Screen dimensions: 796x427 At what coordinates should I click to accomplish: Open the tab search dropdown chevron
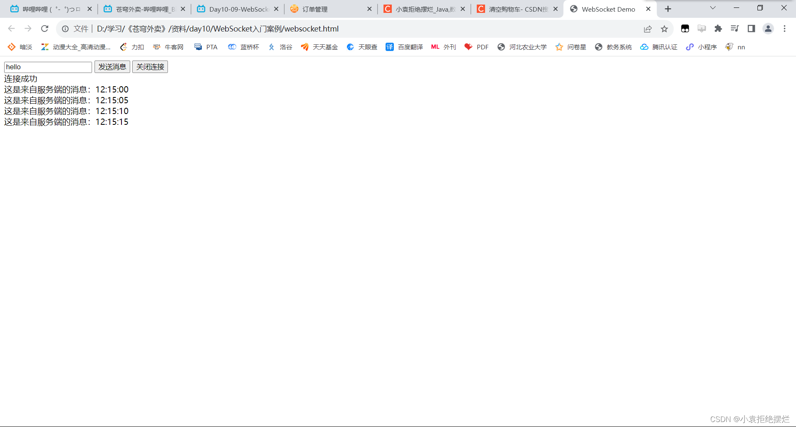713,8
